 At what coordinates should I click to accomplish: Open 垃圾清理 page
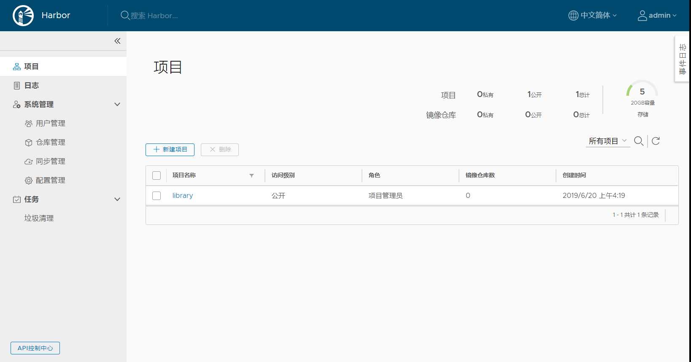(39, 219)
